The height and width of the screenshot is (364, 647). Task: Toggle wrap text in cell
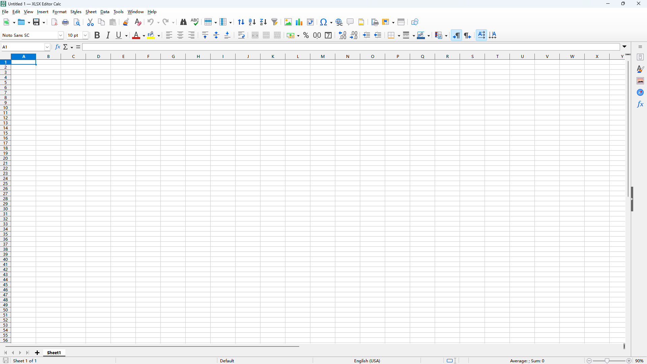tap(241, 35)
